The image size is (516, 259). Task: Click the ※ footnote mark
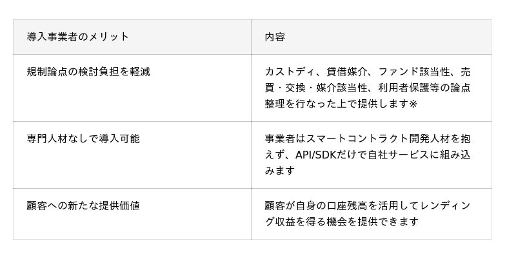pyautogui.click(x=413, y=104)
